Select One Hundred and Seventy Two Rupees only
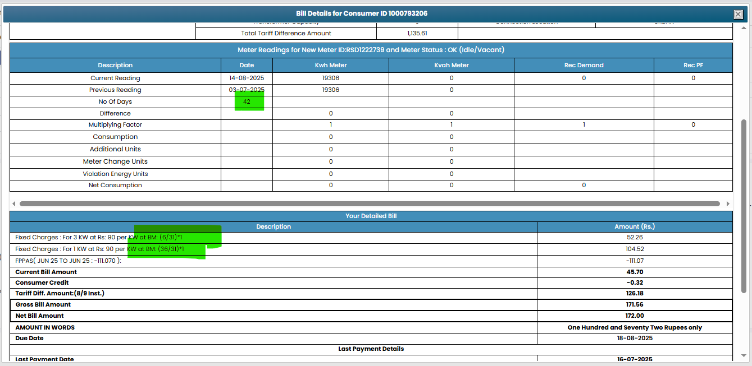Screen dimensions: 752x366 pos(635,327)
